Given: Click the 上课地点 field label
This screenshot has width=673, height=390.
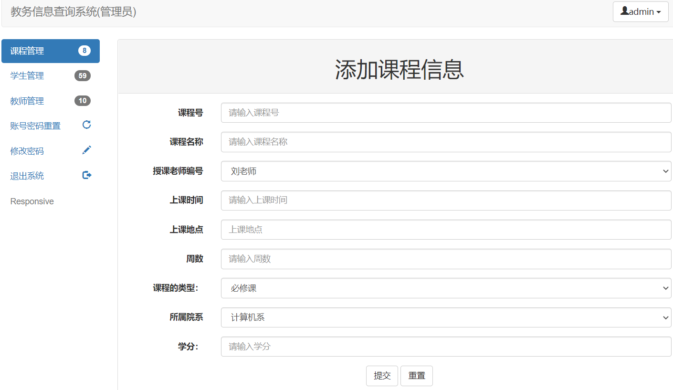Looking at the screenshot, I should click(186, 230).
